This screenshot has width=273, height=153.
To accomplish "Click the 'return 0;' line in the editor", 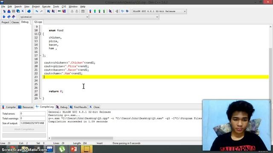I will pos(56,91).
